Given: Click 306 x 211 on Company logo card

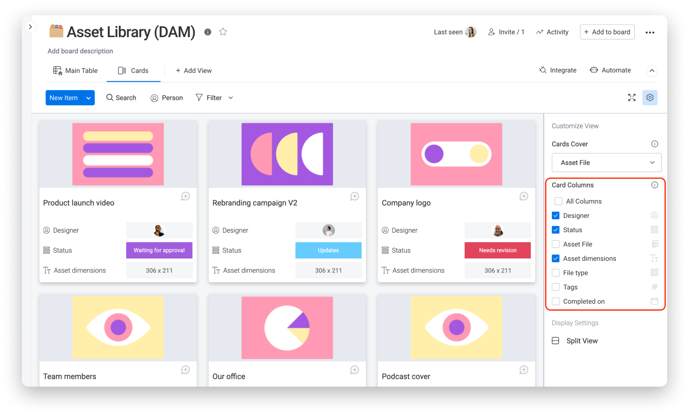Looking at the screenshot, I should click(x=498, y=270).
